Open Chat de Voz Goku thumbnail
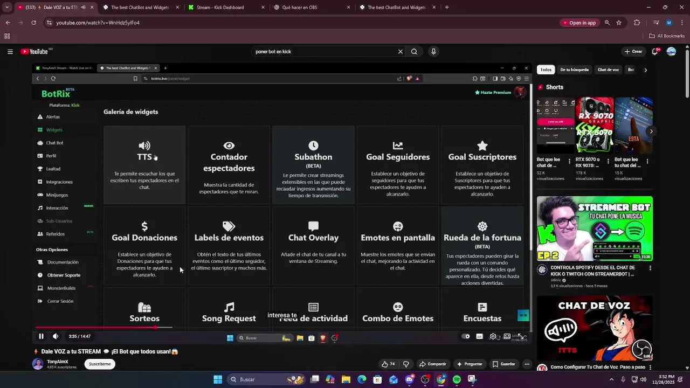This screenshot has height=388, width=690. pos(595,328)
